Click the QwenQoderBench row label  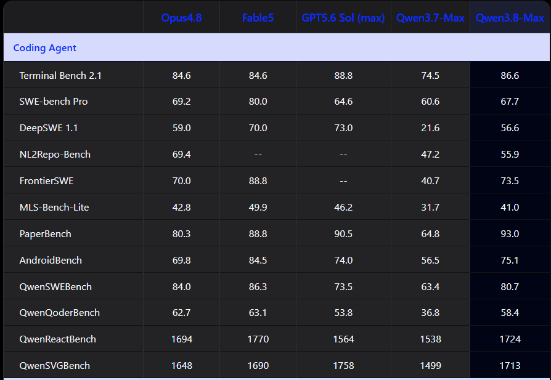pyautogui.click(x=59, y=313)
